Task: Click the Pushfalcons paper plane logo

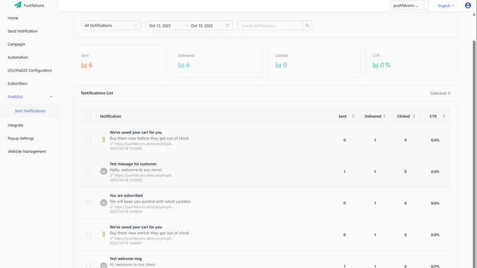Action: 18,5
